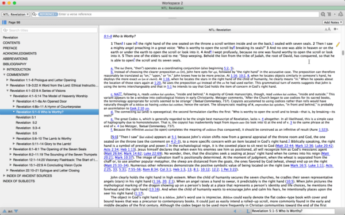Select Revelation 5:5 in the outline
This screenshot has width=345, height=215.
pos(26,133)
